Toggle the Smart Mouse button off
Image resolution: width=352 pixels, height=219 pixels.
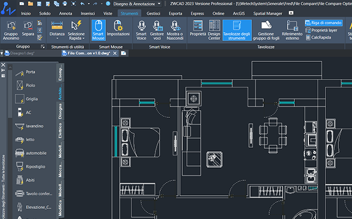[x=98, y=30]
